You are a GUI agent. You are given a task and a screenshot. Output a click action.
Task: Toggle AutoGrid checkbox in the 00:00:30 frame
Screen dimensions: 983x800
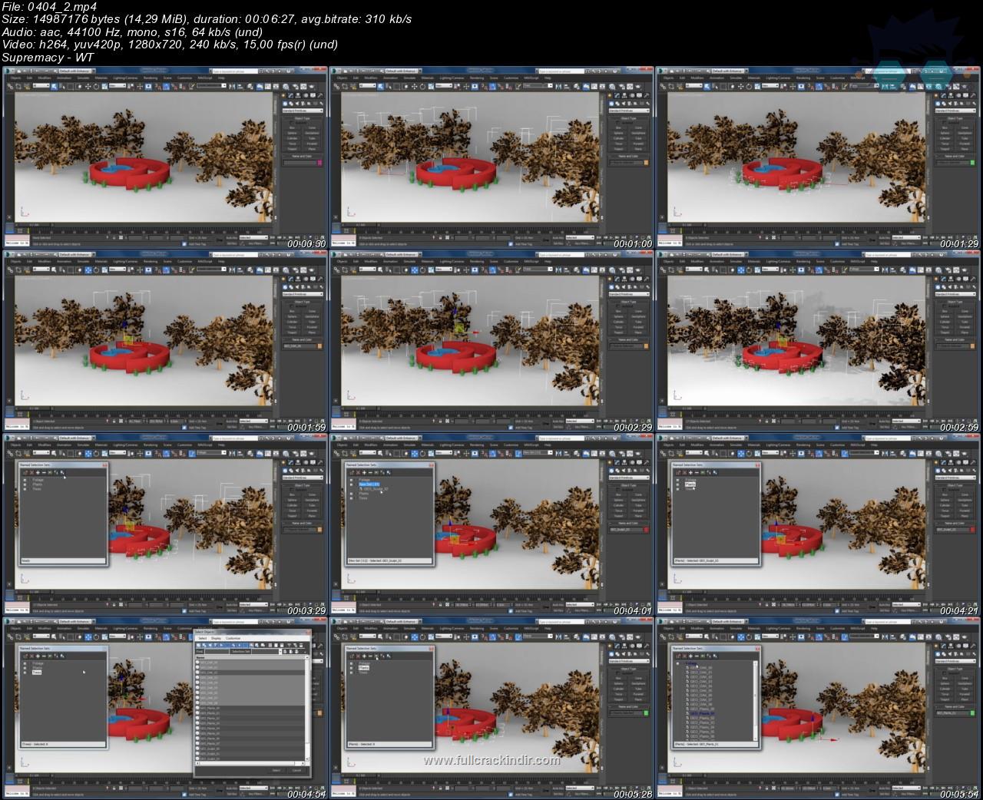click(x=292, y=123)
